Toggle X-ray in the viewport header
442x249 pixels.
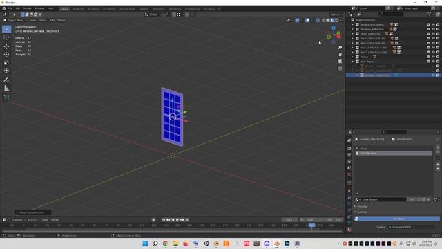click(x=318, y=20)
